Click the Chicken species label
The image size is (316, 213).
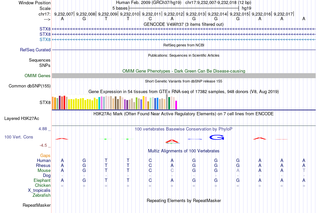(x=43, y=185)
